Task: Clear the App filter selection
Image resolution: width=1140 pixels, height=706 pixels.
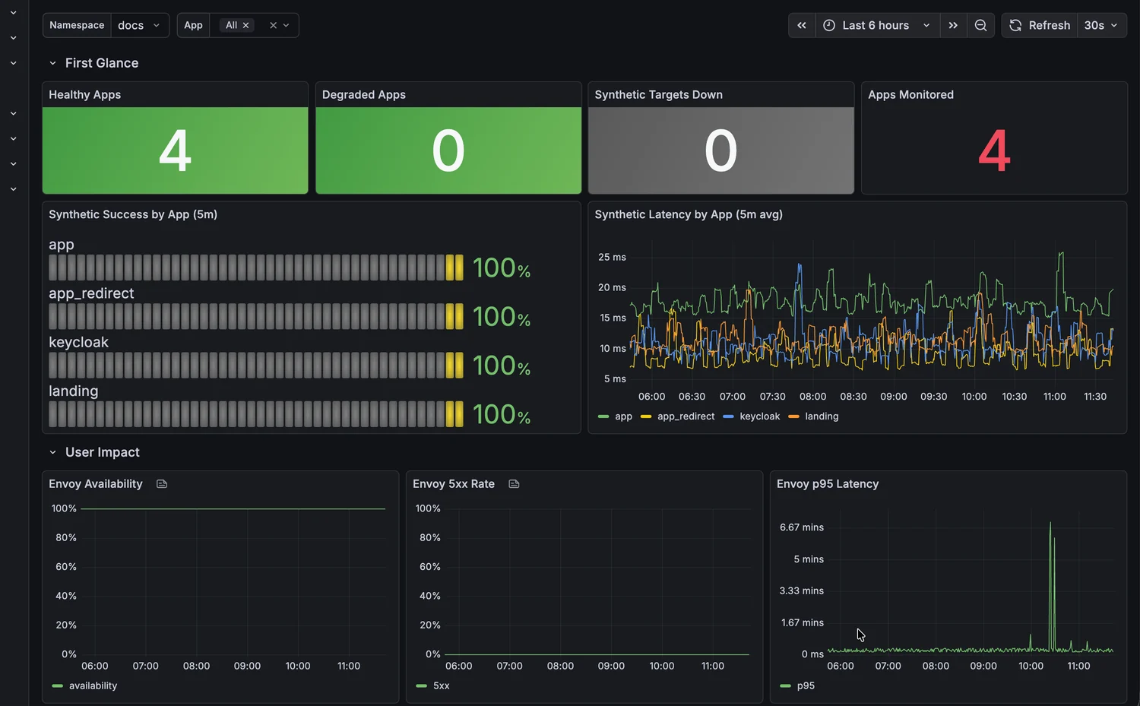Action: click(x=273, y=25)
